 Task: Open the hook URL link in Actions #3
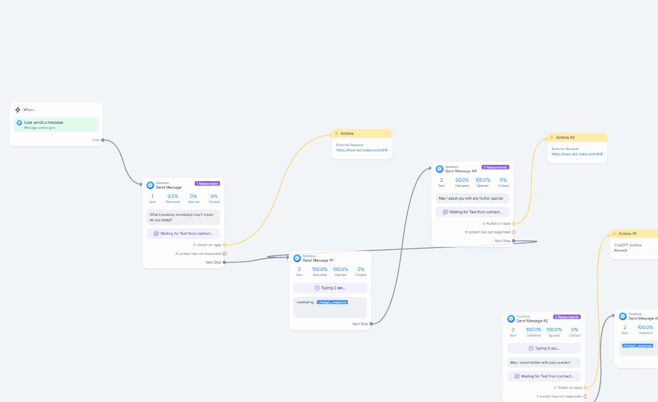point(577,154)
